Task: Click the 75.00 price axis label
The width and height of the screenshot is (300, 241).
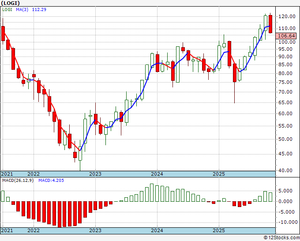Action: coord(285,82)
